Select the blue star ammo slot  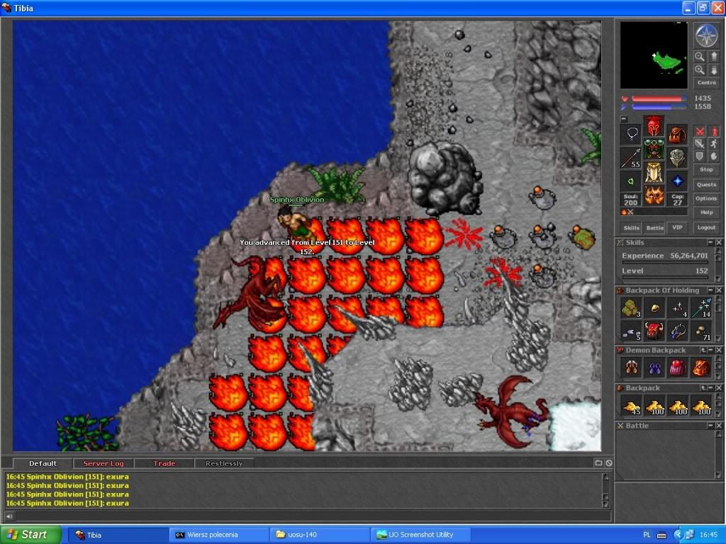click(677, 181)
